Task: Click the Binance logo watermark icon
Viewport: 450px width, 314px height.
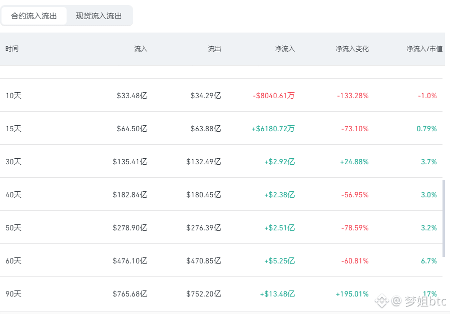Action: pyautogui.click(x=382, y=301)
